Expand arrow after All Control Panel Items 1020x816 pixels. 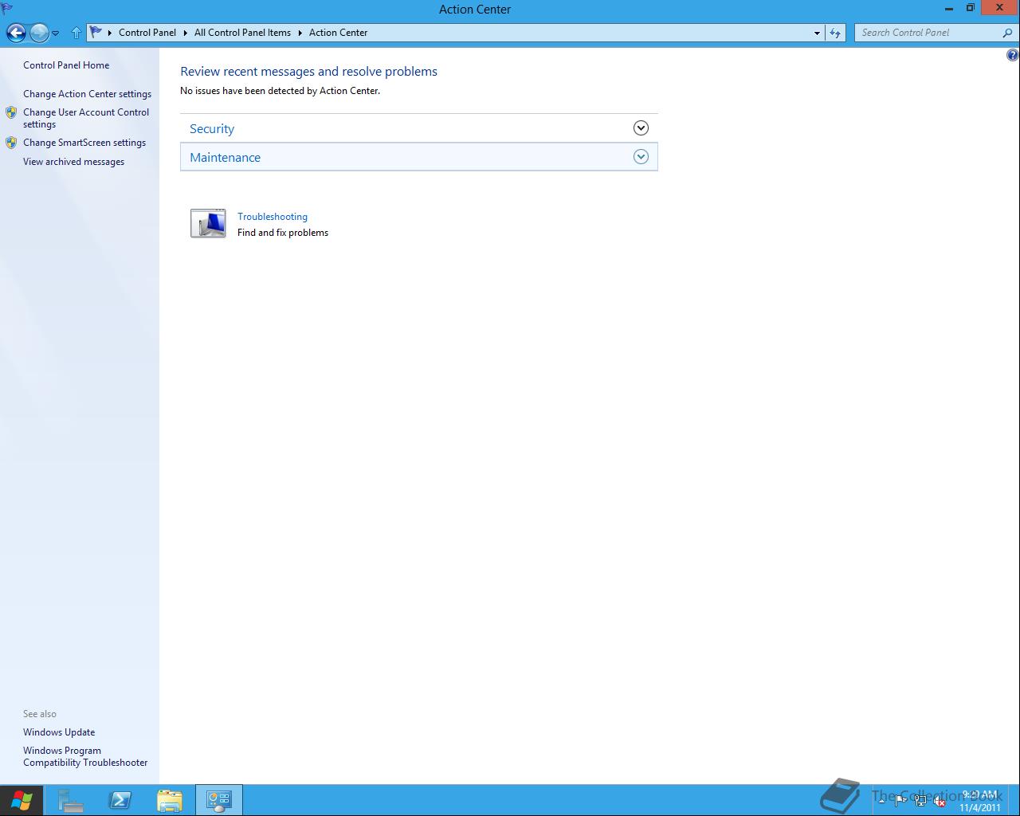tap(300, 33)
